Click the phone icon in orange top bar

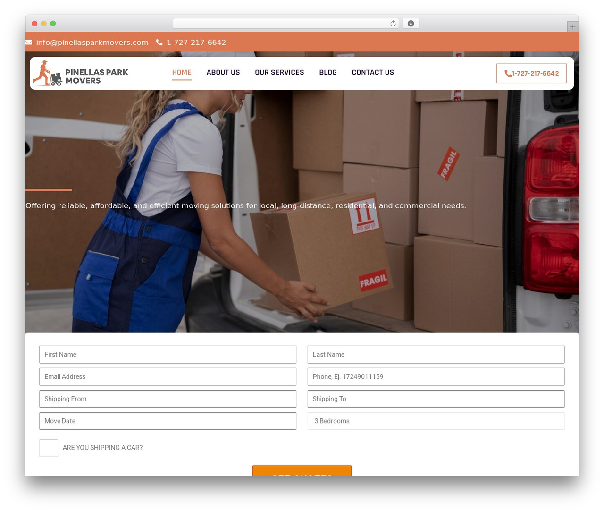point(159,43)
